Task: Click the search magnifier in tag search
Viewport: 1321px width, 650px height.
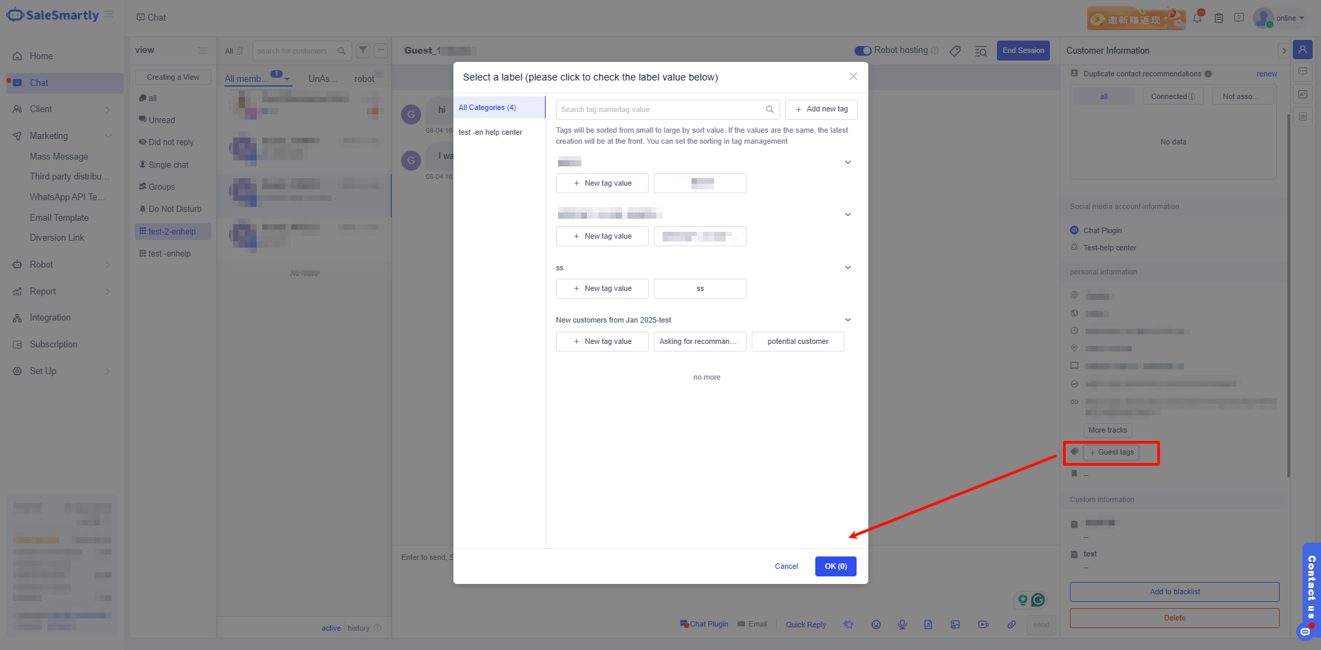Action: pyautogui.click(x=769, y=109)
